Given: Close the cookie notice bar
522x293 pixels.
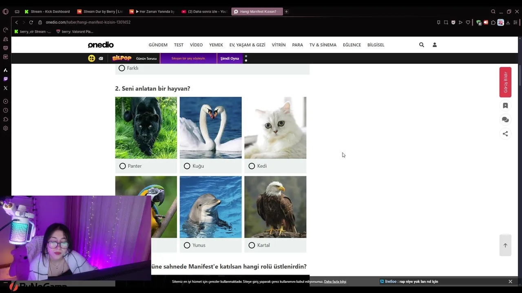Looking at the screenshot, I should (x=510, y=282).
